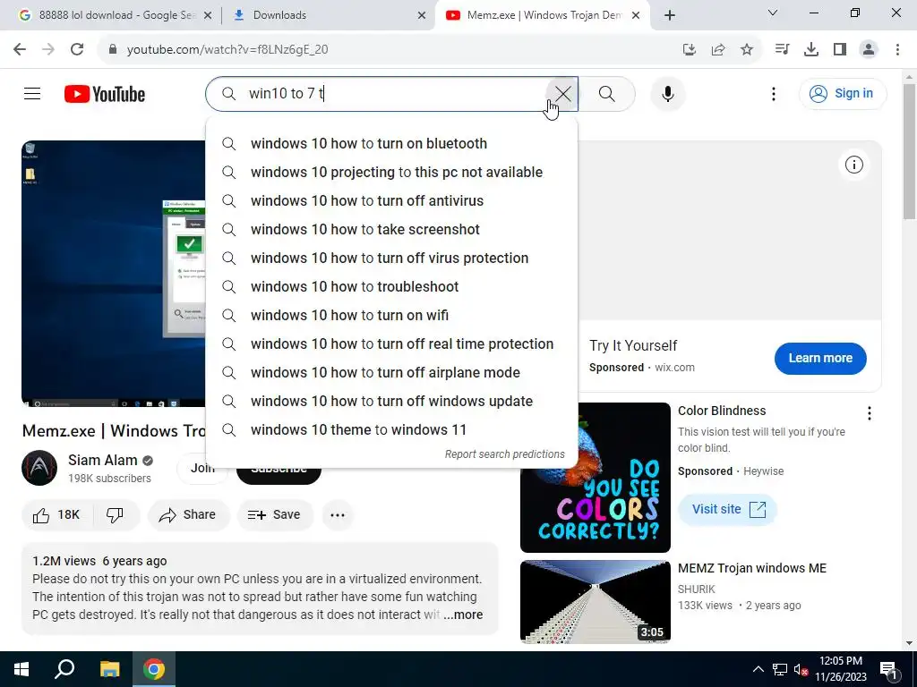Open the media controls icon in toolbar
This screenshot has width=917, height=687.
pos(782,49)
